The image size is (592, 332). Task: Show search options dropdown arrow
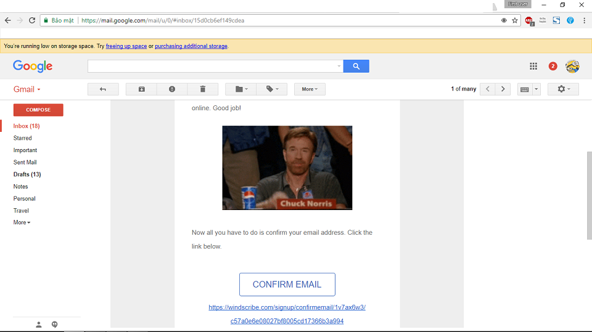(339, 66)
